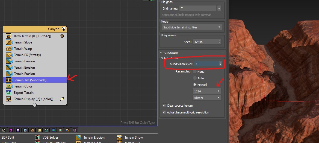The image size is (319, 143).
Task: Disable Adjust base multi-grid resolution
Action: pos(164,112)
